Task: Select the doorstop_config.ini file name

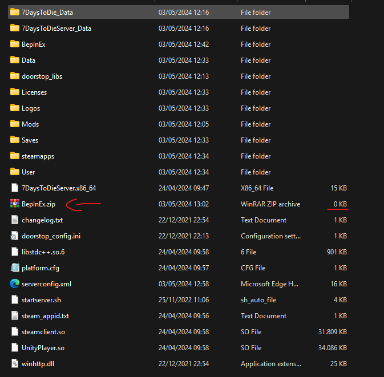Action: (51, 236)
